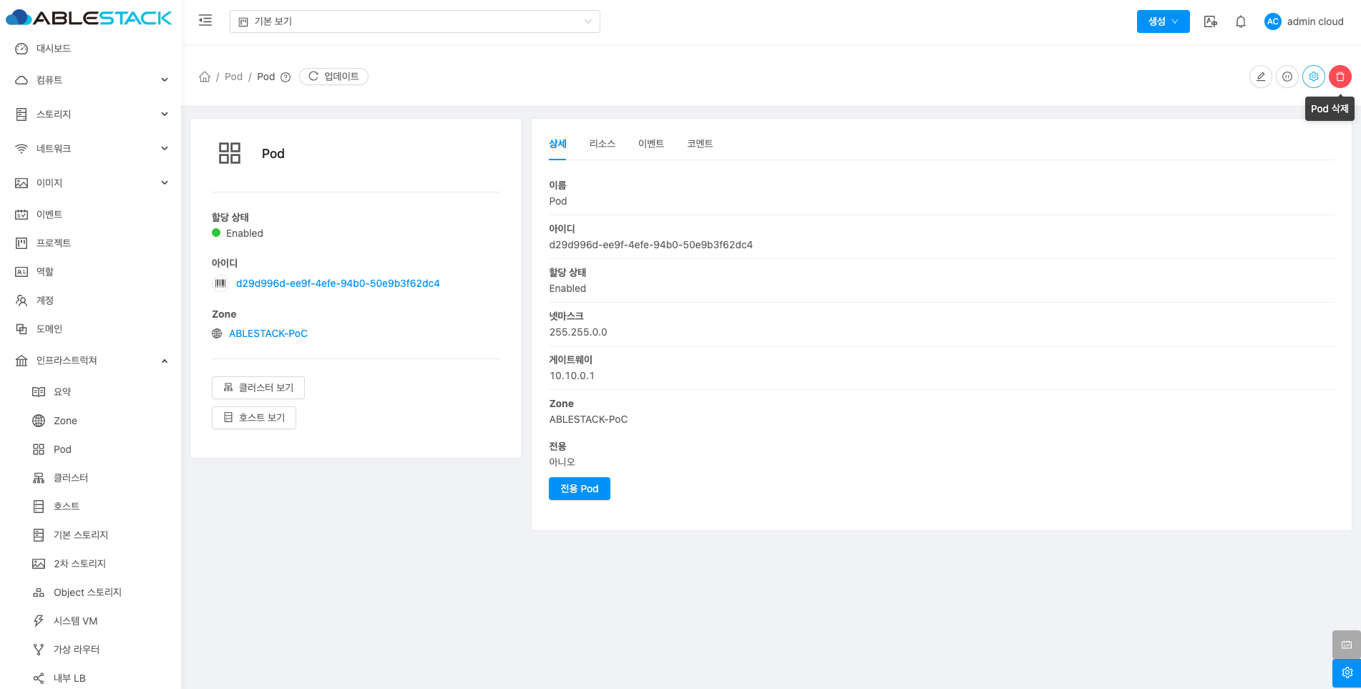Switch to the 코멘트 tab
The width and height of the screenshot is (1361, 689).
pyautogui.click(x=699, y=144)
